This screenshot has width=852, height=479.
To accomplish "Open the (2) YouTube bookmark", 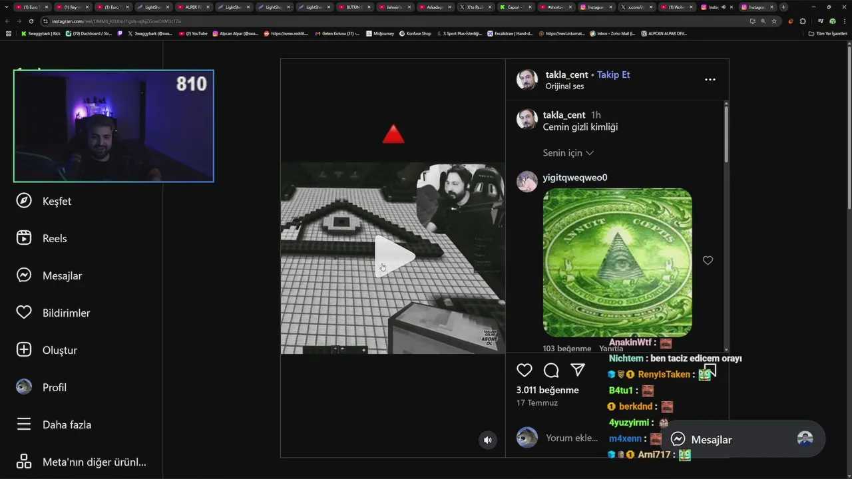I will [x=194, y=33].
